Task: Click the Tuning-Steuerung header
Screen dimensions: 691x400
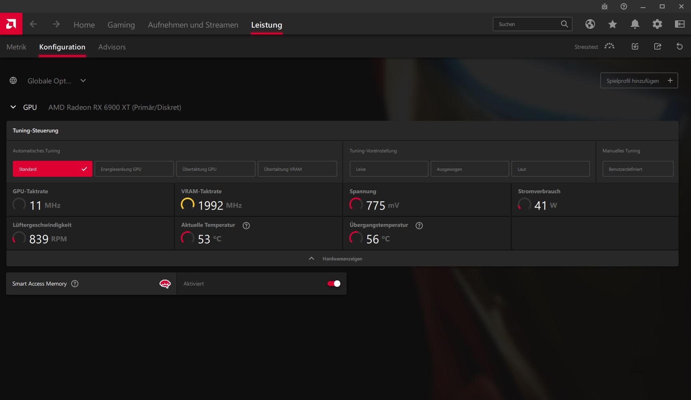Action: pyautogui.click(x=36, y=130)
